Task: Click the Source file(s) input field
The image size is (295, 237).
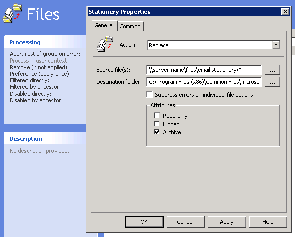Action: point(204,70)
